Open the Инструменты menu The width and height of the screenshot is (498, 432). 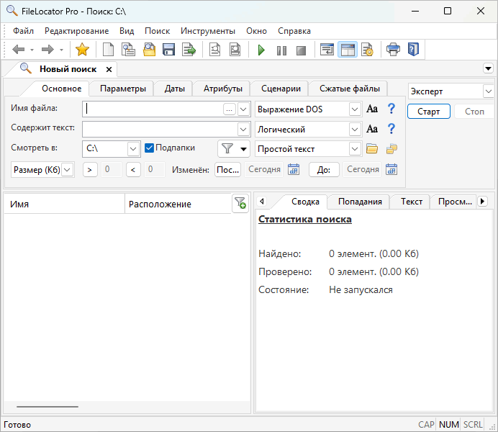point(207,31)
